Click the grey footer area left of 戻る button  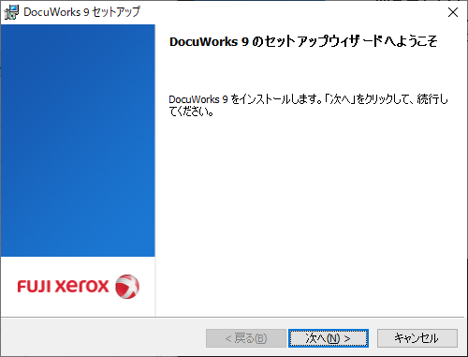103,338
